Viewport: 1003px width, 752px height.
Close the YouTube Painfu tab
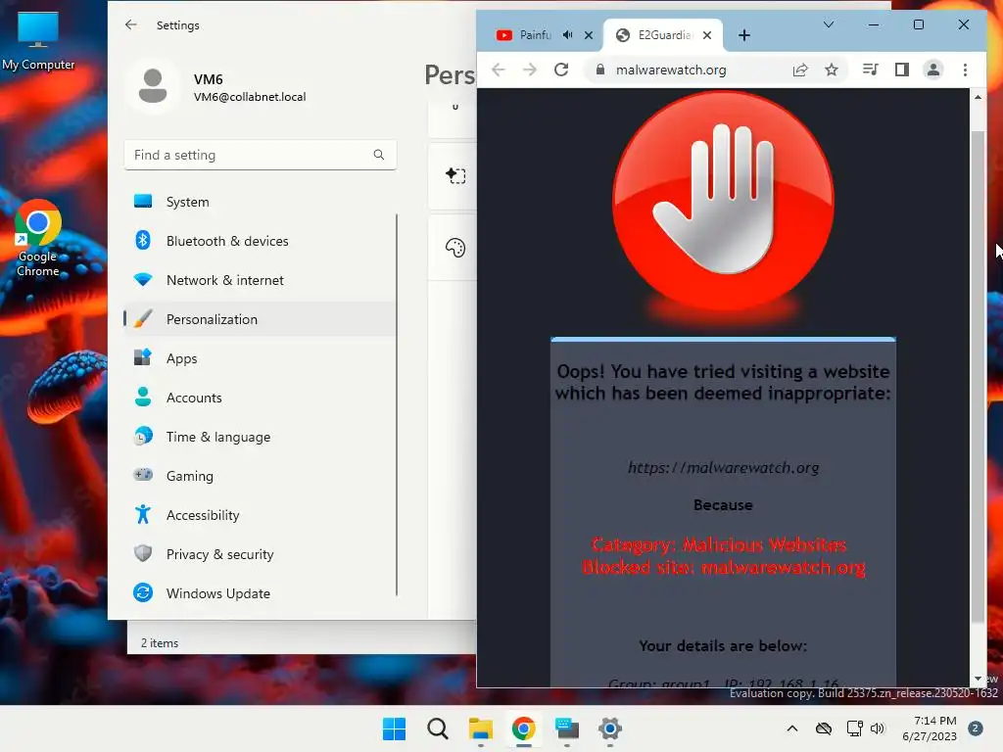(589, 35)
